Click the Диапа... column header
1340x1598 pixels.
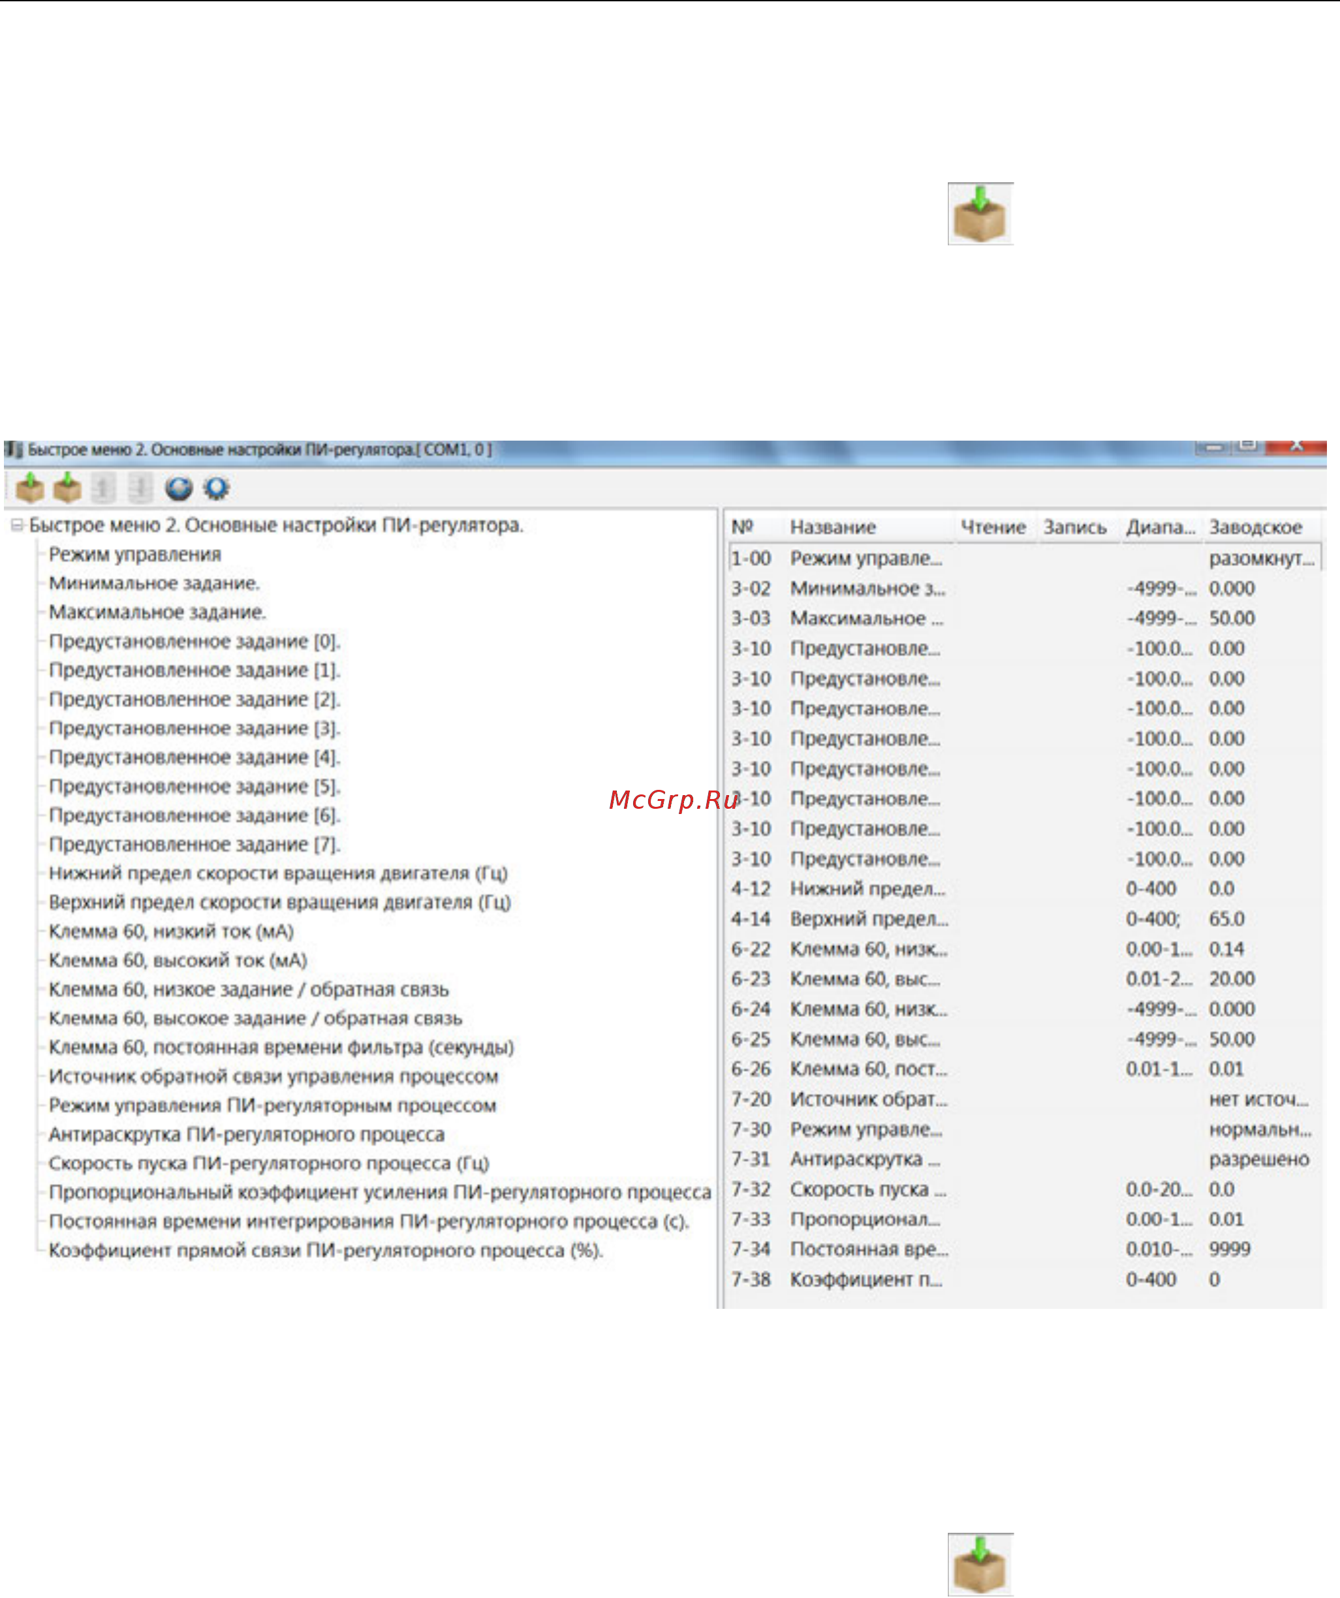pyautogui.click(x=1161, y=527)
